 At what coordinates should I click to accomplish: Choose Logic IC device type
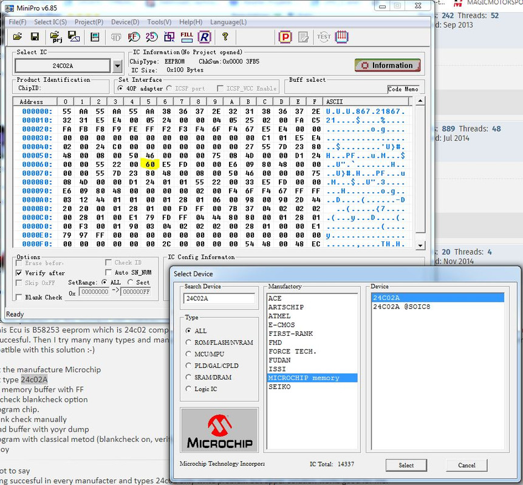point(188,389)
